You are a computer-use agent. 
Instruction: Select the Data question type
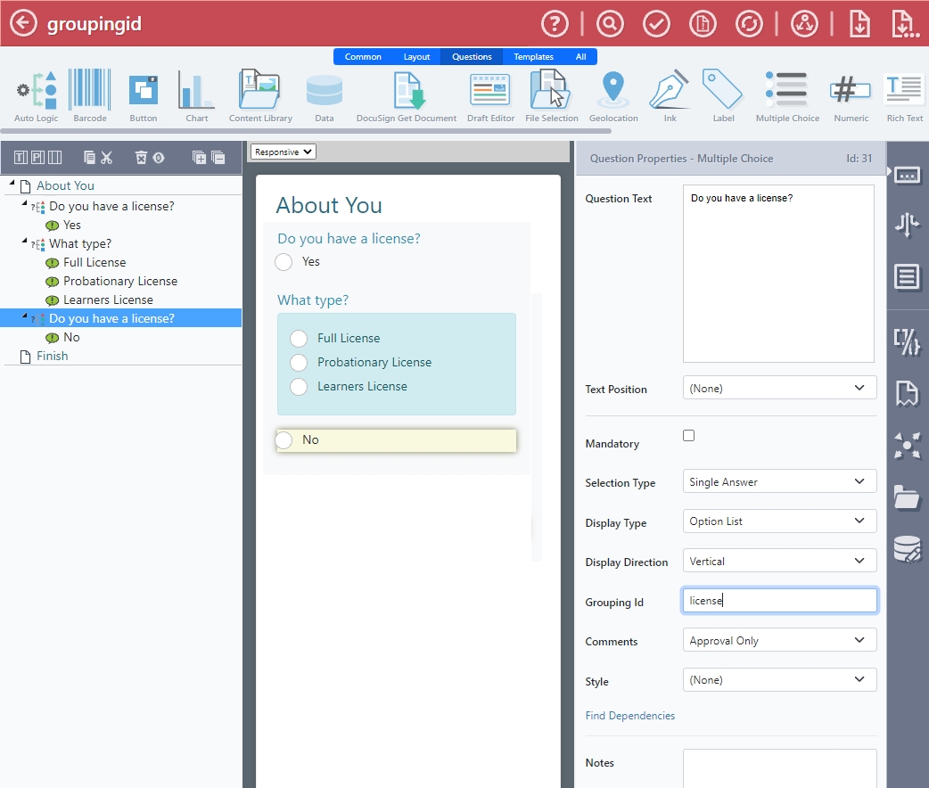tap(325, 96)
